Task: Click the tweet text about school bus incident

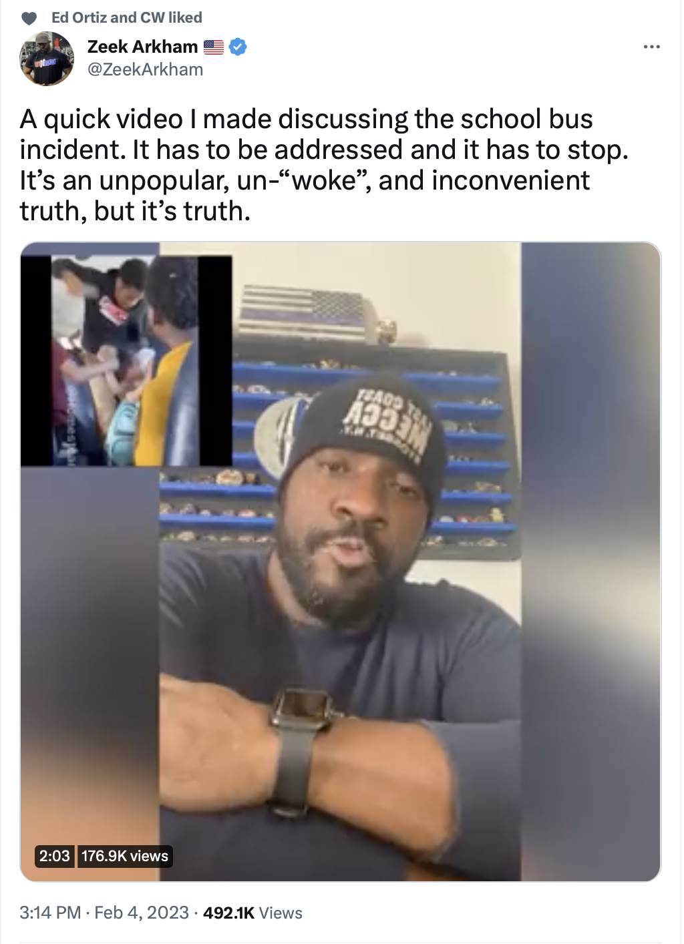Action: [x=324, y=165]
